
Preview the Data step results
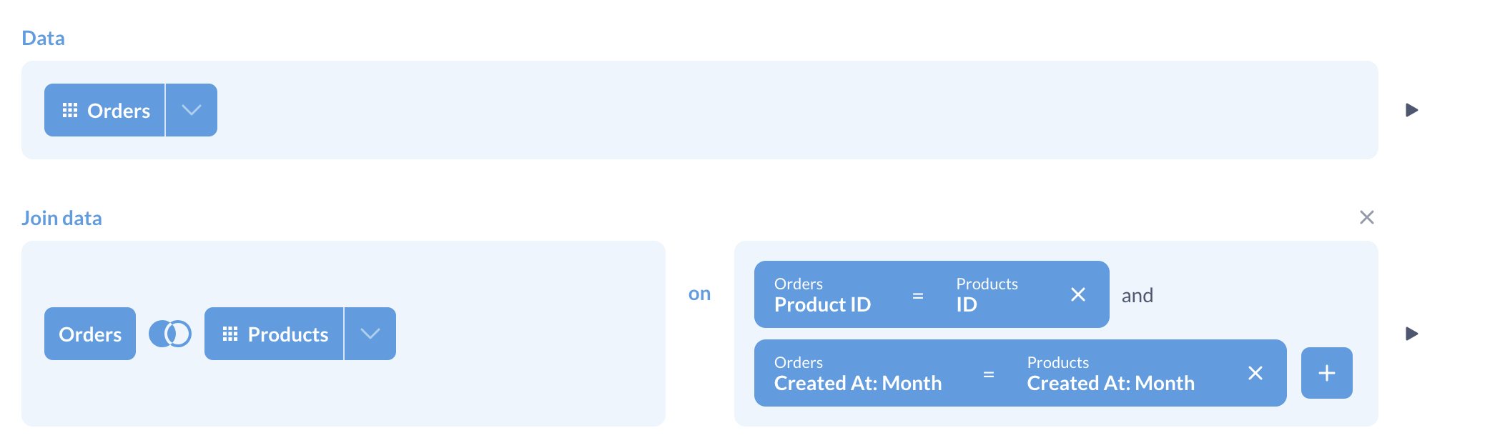point(1411,110)
